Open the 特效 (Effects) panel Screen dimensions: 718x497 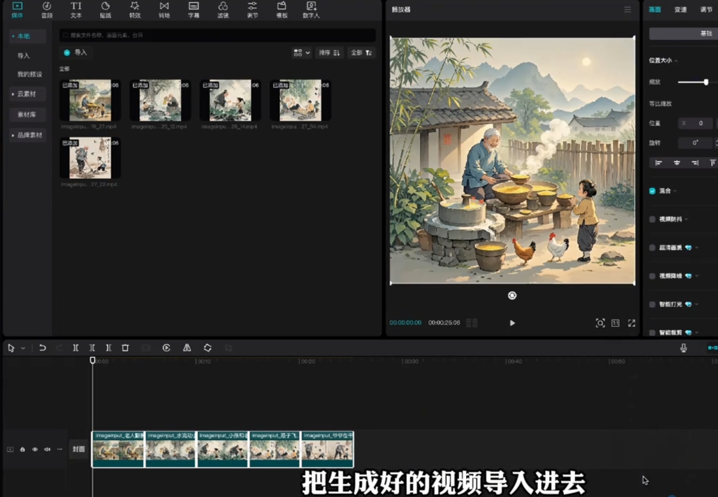tap(135, 10)
